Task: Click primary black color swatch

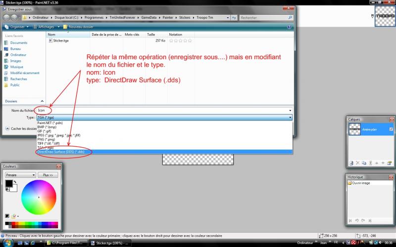Action: (x=8, y=183)
